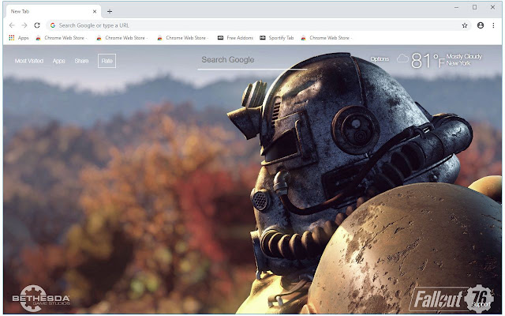
Task: Click the 81 °F temperature reading
Action: (428, 61)
